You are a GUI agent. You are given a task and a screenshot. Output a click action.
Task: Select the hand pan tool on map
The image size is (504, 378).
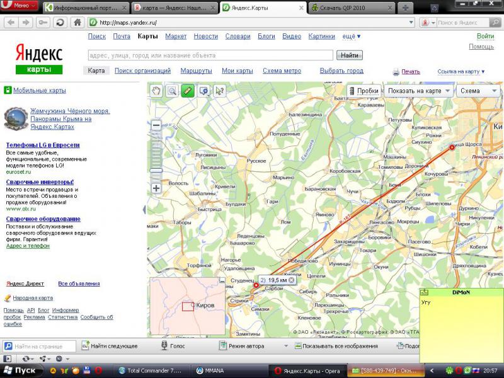[157, 91]
